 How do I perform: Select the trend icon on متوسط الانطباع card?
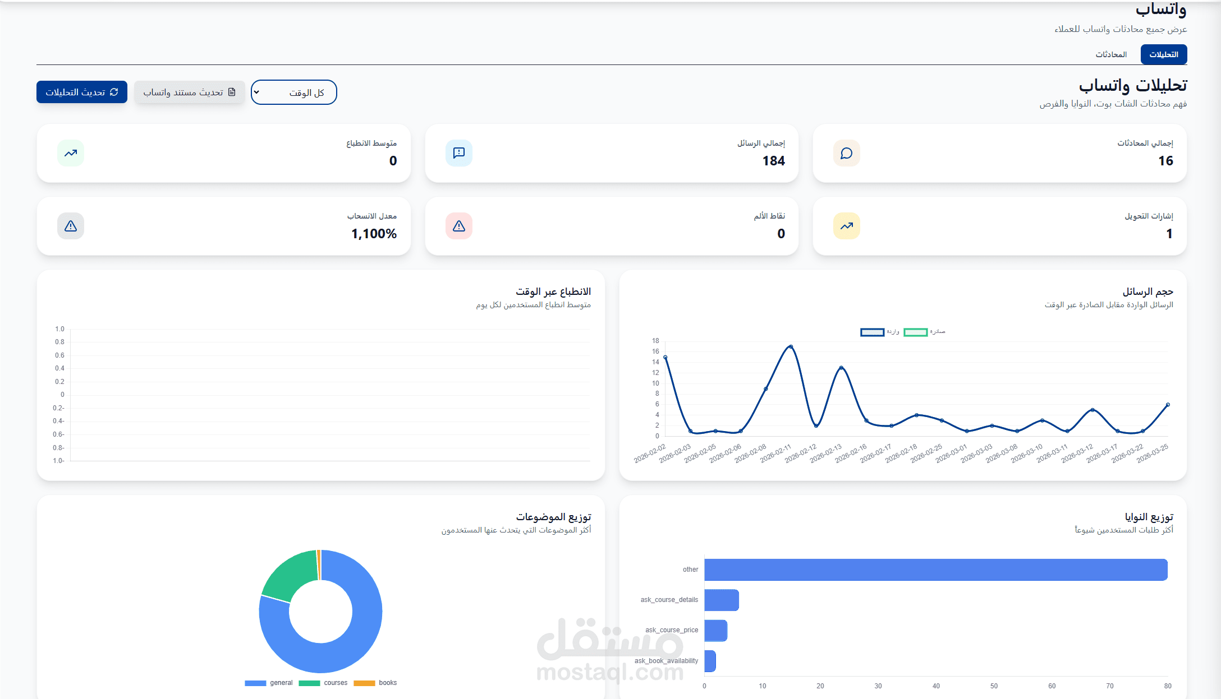70,153
